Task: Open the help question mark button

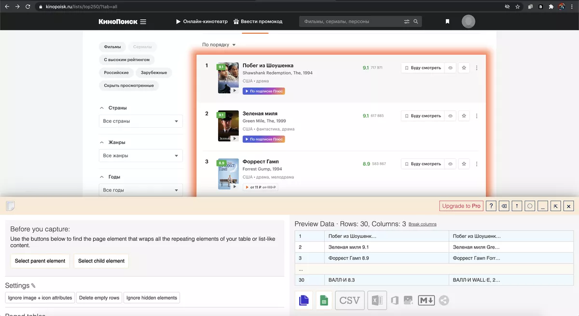Action: 491,206
